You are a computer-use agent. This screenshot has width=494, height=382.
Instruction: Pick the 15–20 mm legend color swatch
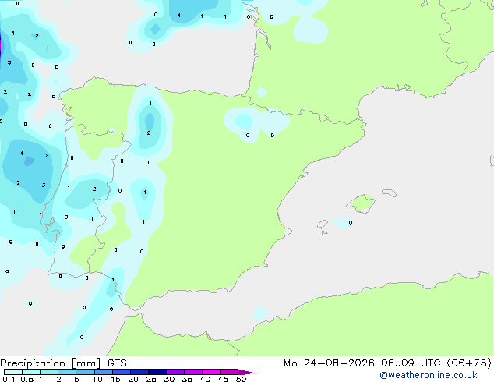point(121,372)
